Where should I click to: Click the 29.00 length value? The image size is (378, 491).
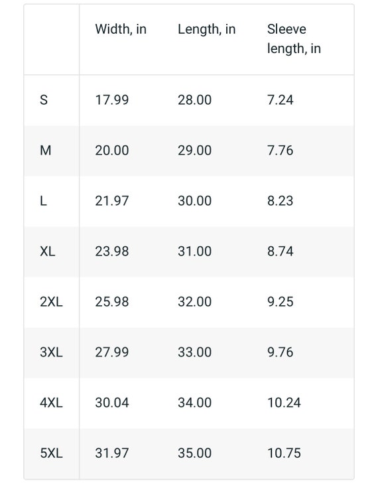tap(194, 151)
